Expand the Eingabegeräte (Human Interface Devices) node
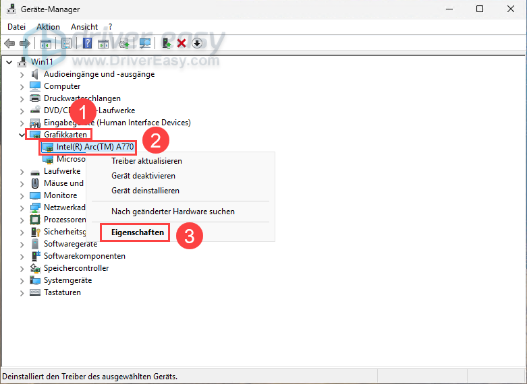Viewport: 527px width, 384px height. coord(22,123)
